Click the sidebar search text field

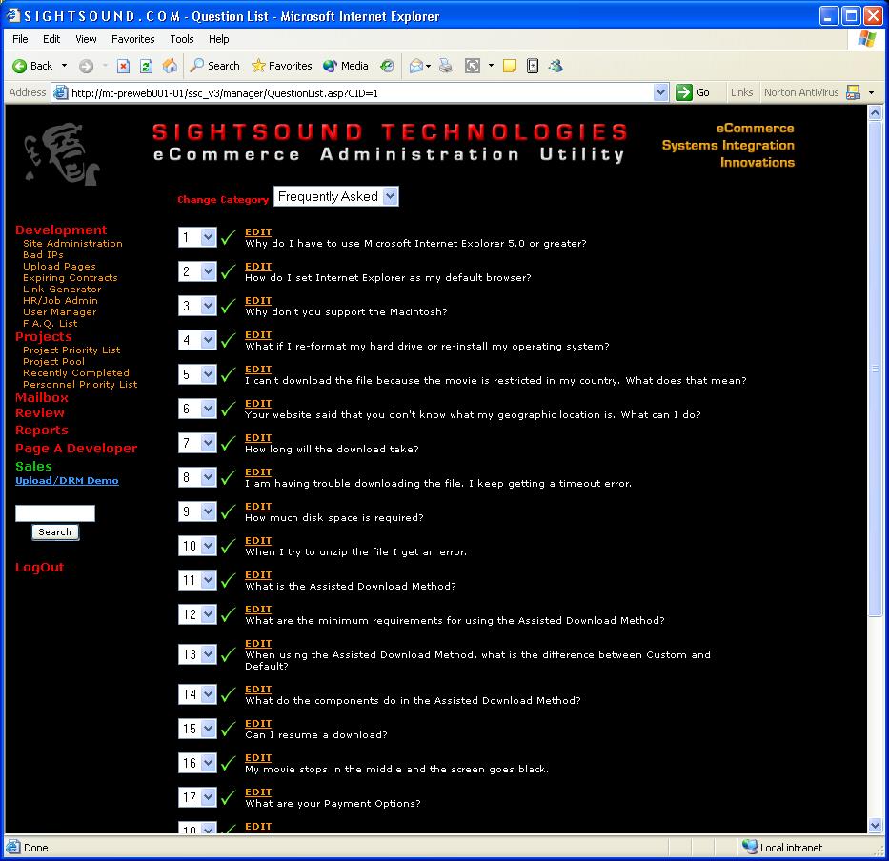click(x=55, y=513)
